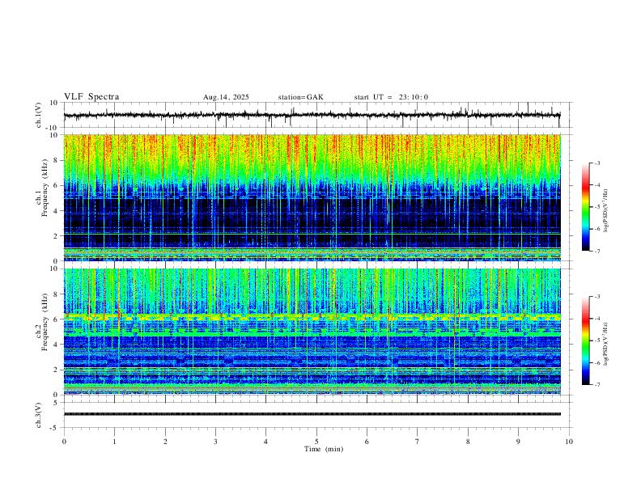Screen dimensions: 641x495
Task: Click the time axis tick label '0'
Action: coord(64,442)
